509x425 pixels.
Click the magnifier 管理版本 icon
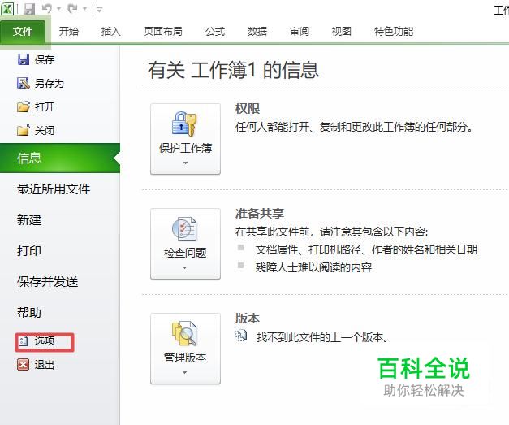(184, 333)
